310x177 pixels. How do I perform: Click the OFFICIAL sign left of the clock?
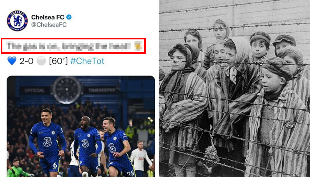pos(34,90)
